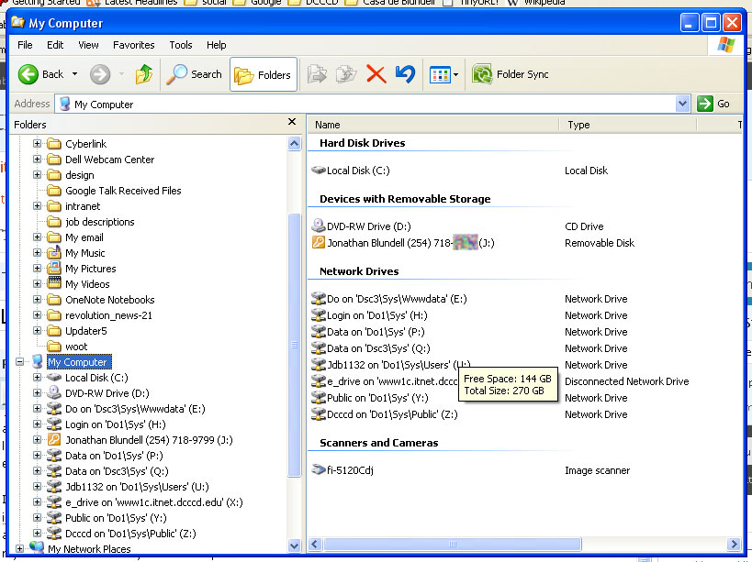752x562 pixels.
Task: Select My Pictures in folder tree
Action: pos(90,269)
